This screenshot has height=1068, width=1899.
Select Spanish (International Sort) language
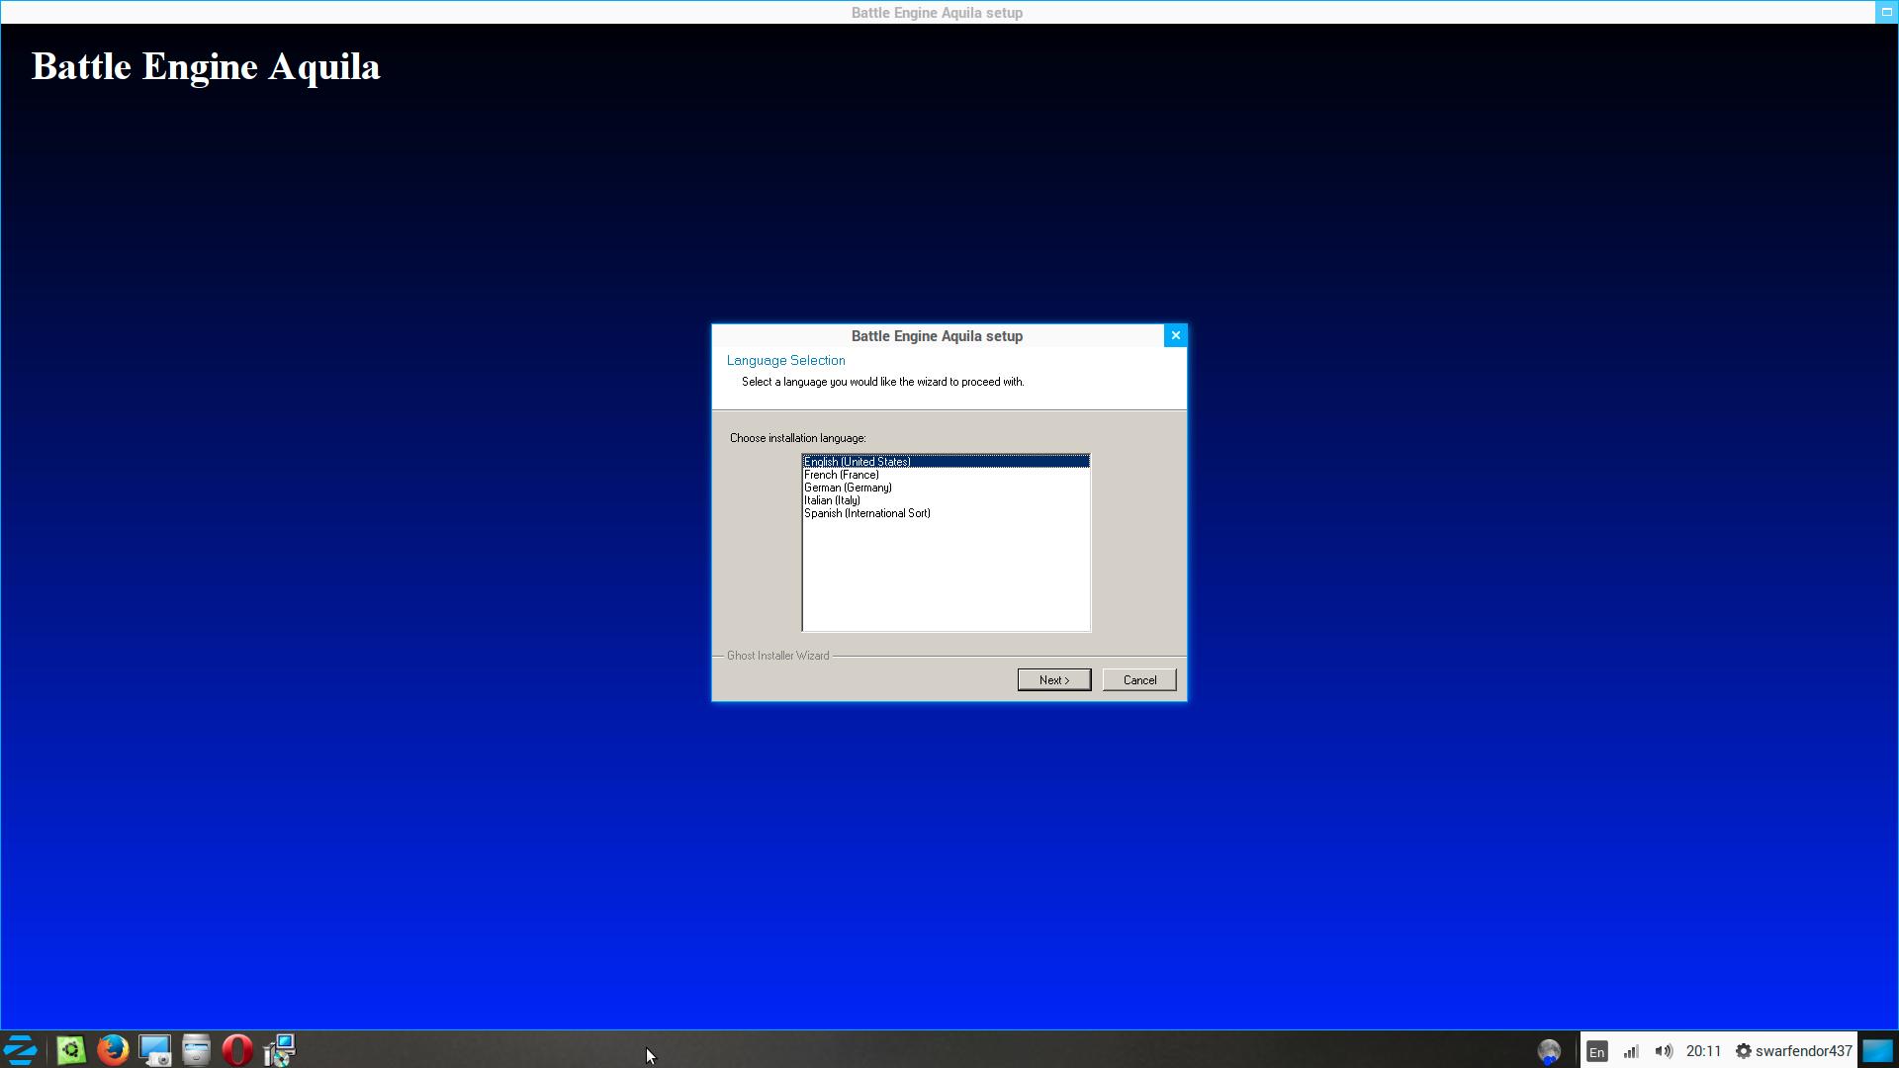[x=866, y=513]
